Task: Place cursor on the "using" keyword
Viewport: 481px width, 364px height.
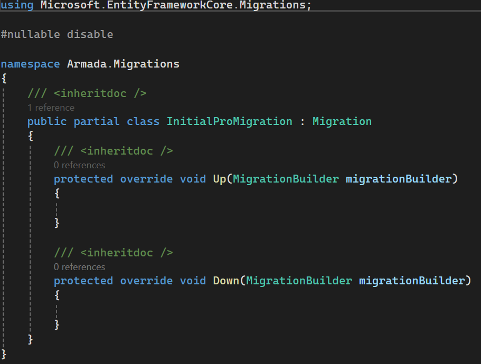Action: coord(17,5)
